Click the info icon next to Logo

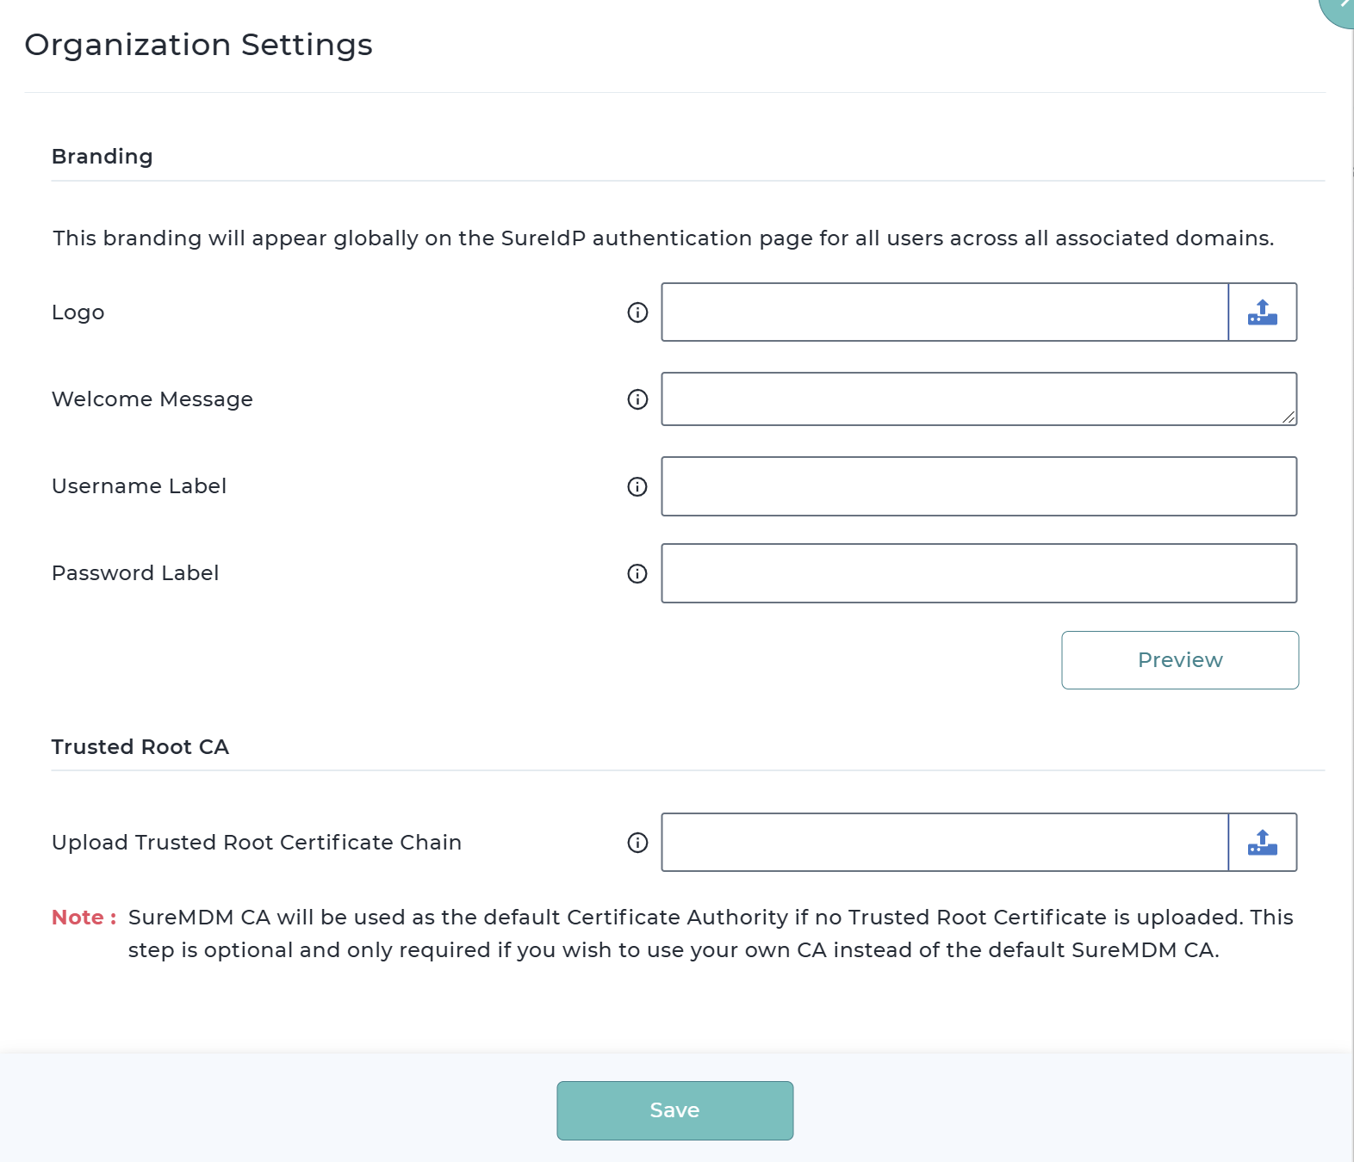[637, 312]
